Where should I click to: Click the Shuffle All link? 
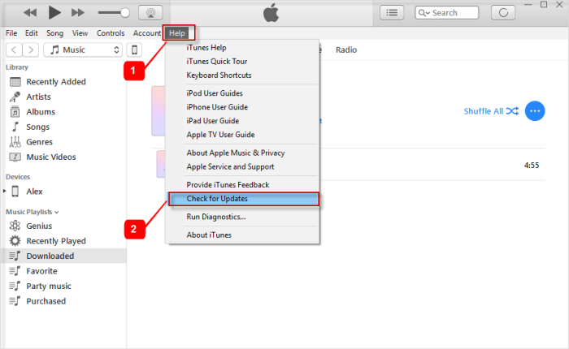pos(491,111)
